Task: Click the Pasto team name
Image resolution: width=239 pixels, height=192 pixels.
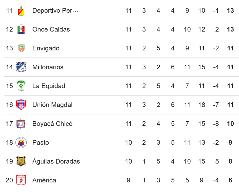Action: (41, 143)
